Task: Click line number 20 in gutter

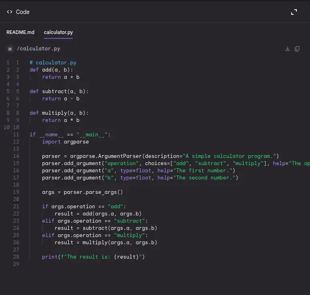Action: point(16,199)
